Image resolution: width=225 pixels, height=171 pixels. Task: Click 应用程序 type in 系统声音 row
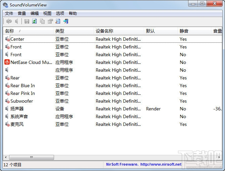[x=64, y=116]
